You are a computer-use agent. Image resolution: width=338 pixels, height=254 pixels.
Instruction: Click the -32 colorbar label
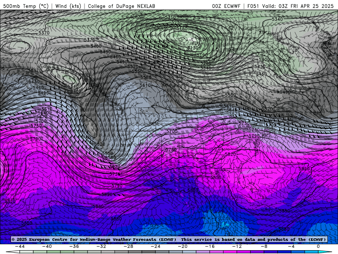coord(101,246)
